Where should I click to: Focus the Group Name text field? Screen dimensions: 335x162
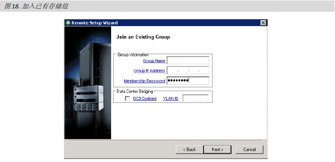coord(188,60)
